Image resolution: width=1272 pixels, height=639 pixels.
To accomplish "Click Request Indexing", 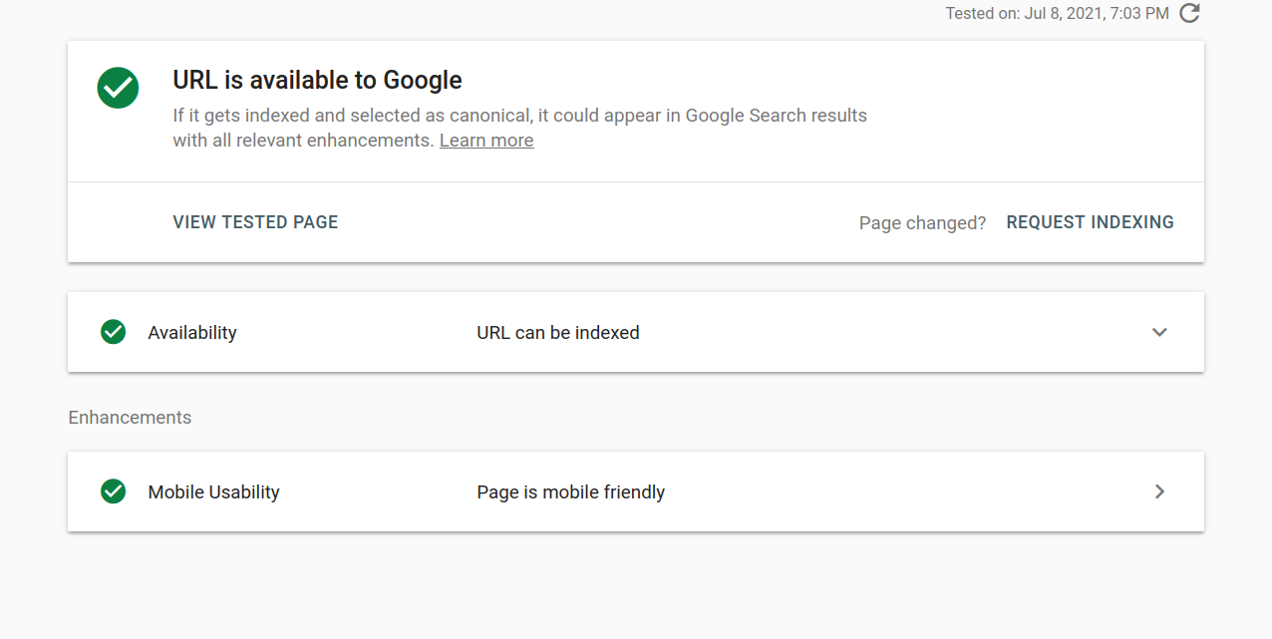I will (x=1090, y=222).
